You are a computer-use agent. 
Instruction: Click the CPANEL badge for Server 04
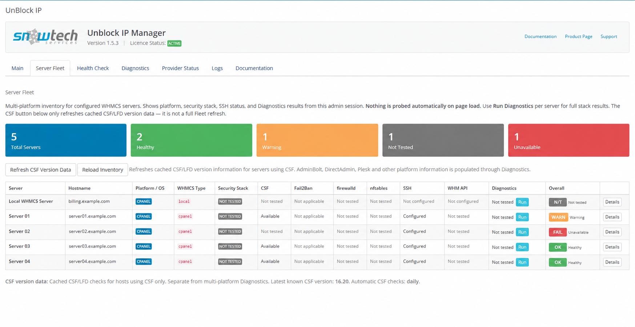(x=144, y=262)
